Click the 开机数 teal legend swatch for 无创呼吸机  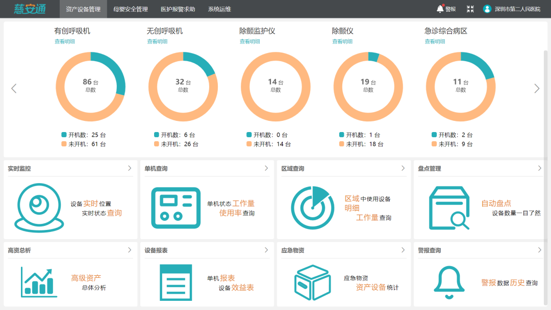[x=157, y=135]
